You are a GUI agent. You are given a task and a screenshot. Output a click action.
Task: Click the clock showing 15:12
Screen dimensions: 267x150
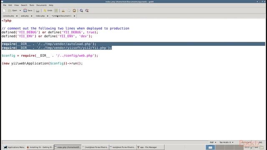[247, 147]
